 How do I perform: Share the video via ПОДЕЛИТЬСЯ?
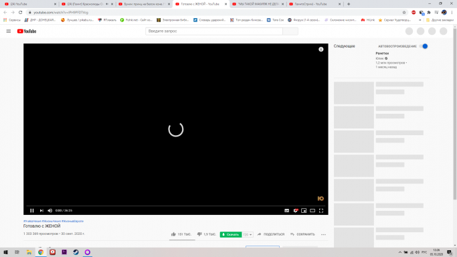point(271,234)
